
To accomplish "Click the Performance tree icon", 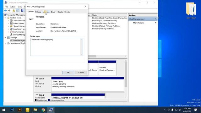I will click(x=11, y=32).
